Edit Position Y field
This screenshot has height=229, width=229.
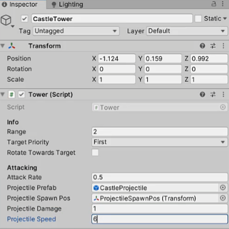coord(163,59)
